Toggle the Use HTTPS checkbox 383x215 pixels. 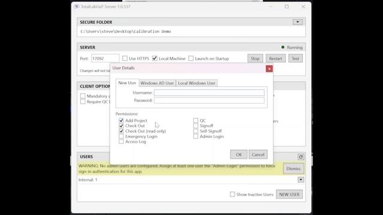125,59
